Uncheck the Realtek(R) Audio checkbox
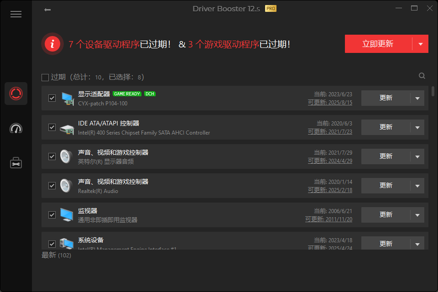This screenshot has width=438, height=292. pyautogui.click(x=52, y=186)
